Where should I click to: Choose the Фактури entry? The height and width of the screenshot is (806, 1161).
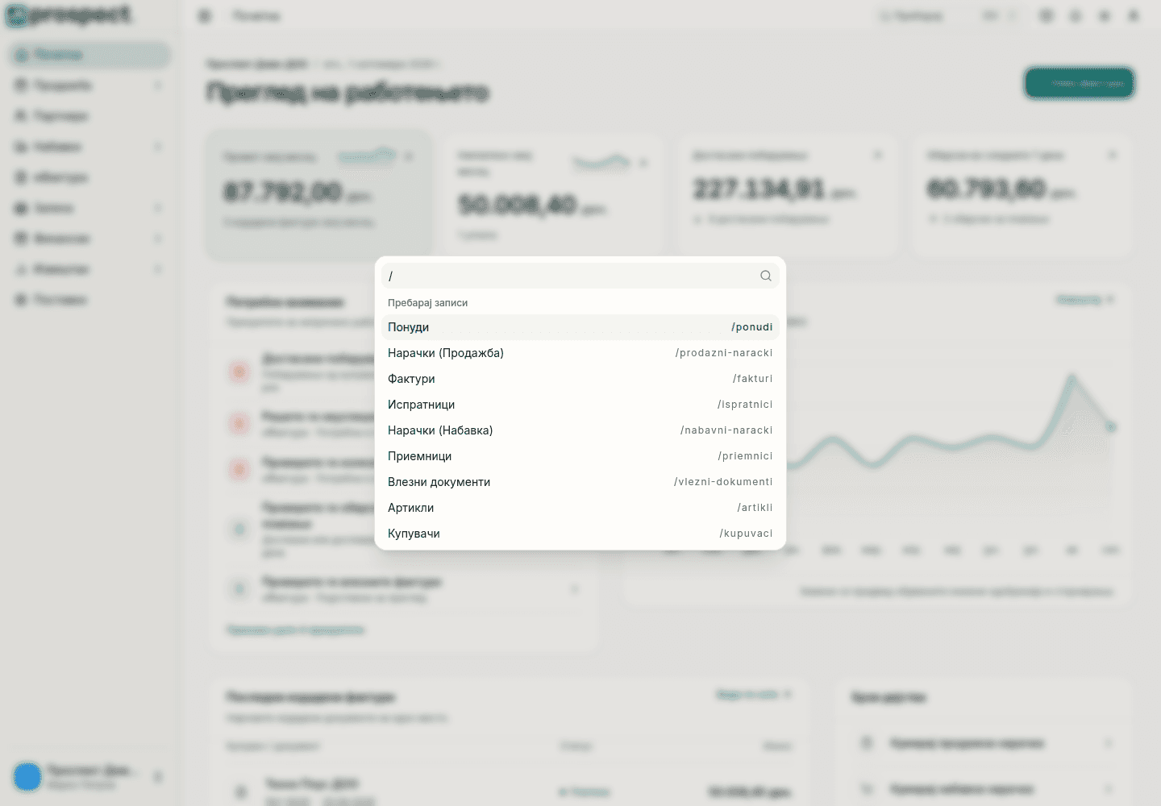pyautogui.click(x=580, y=379)
